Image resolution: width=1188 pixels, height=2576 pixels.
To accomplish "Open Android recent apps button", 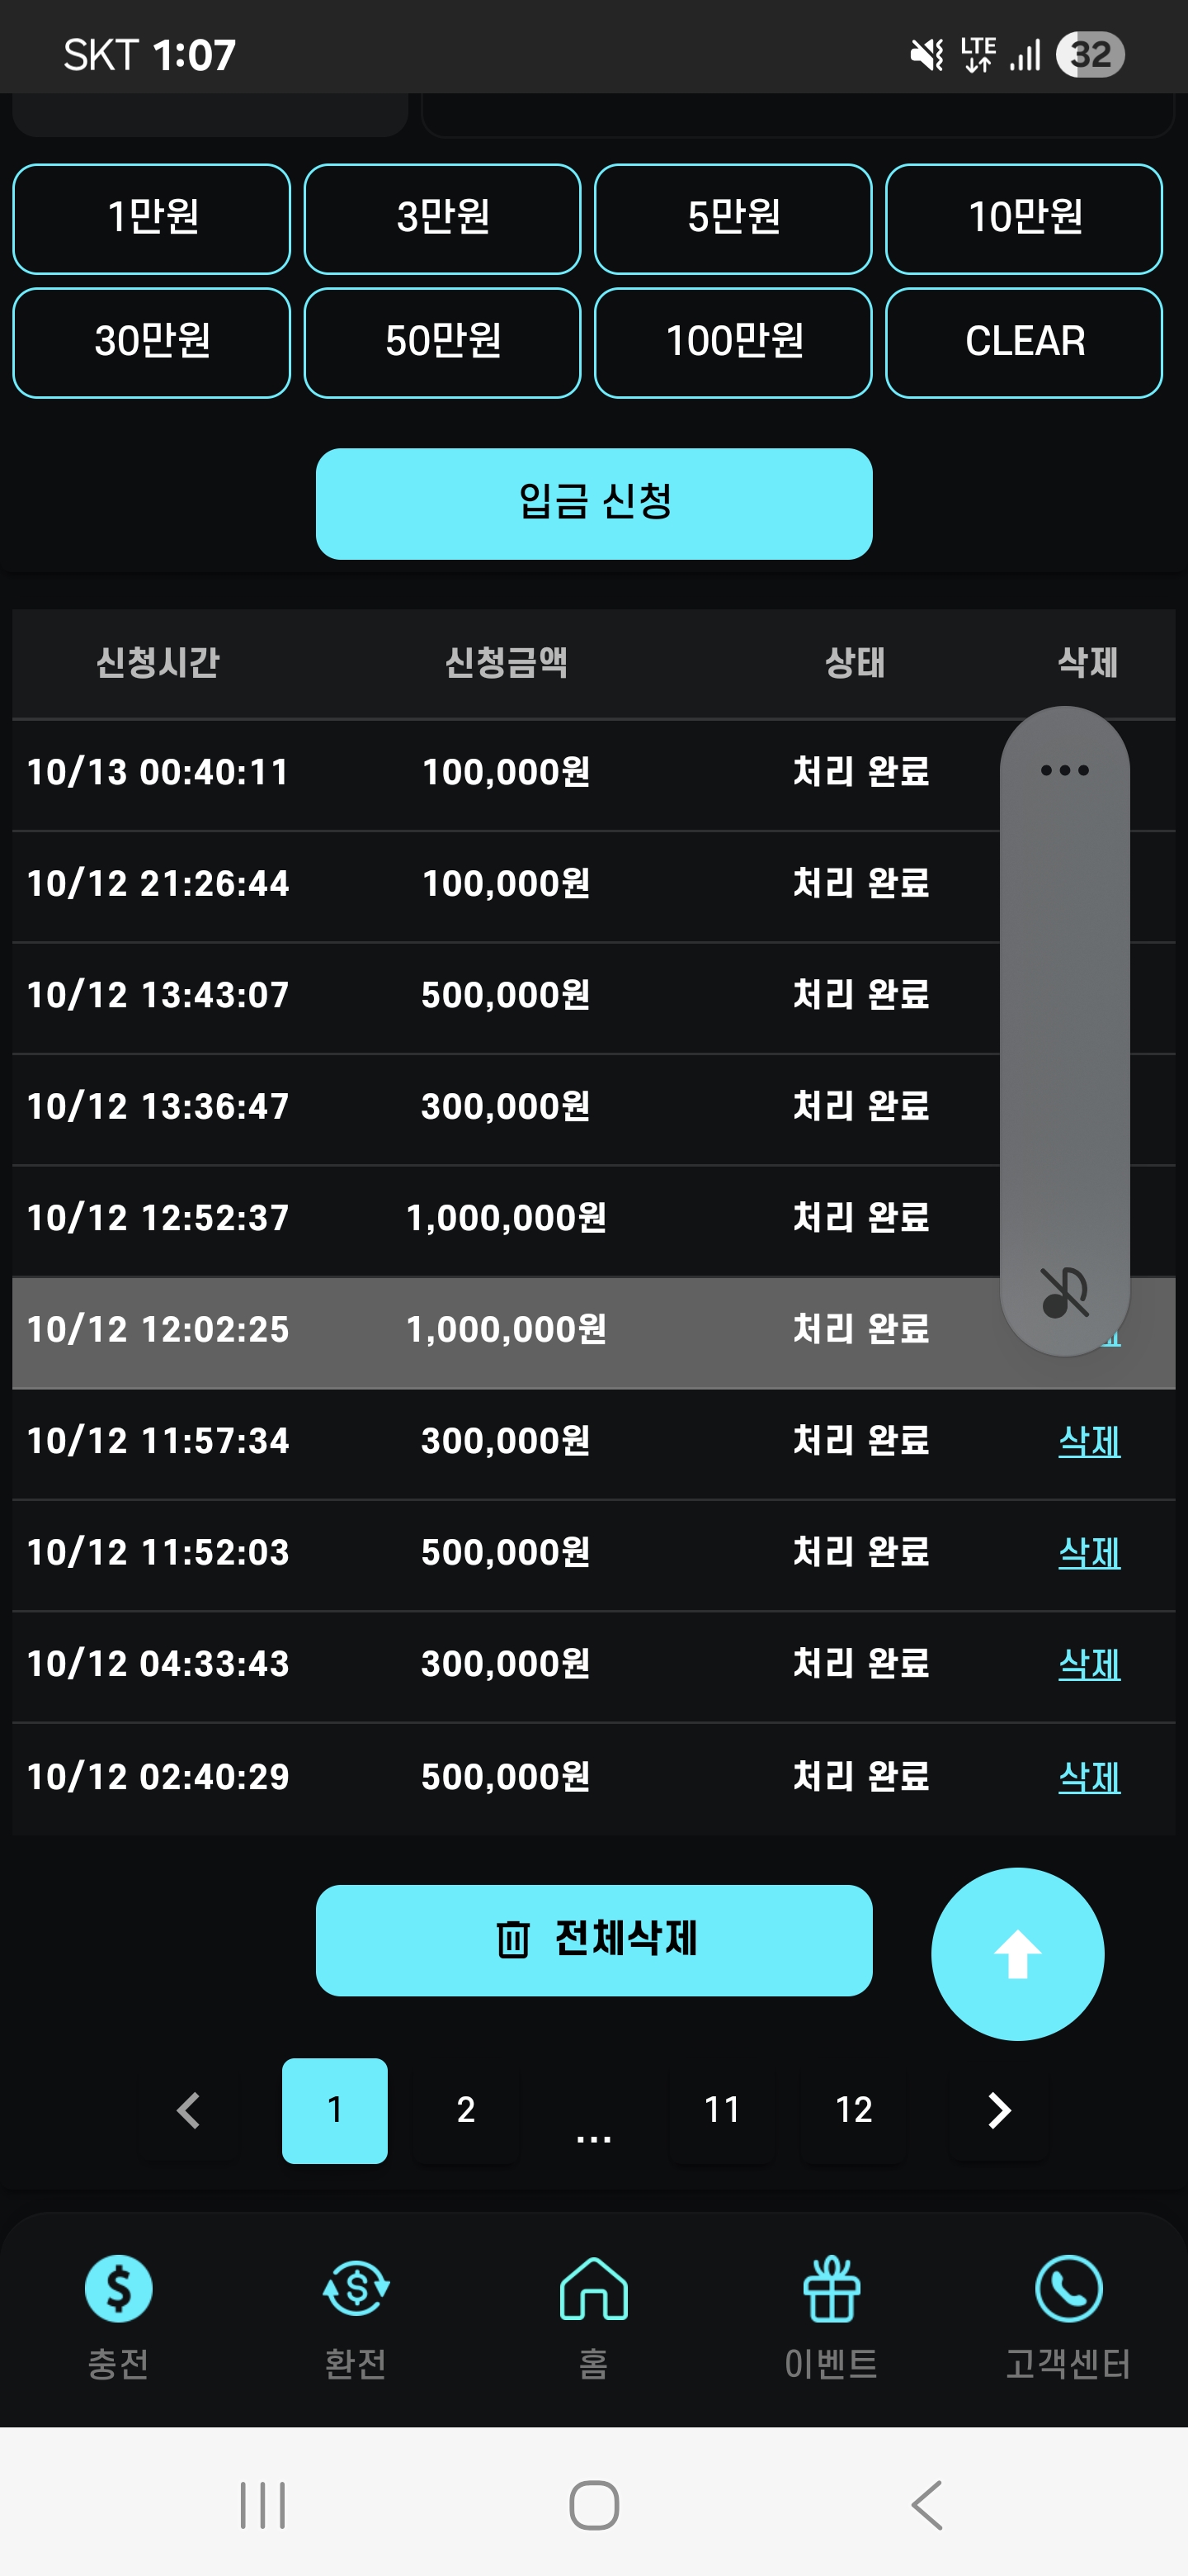I will click(263, 2505).
